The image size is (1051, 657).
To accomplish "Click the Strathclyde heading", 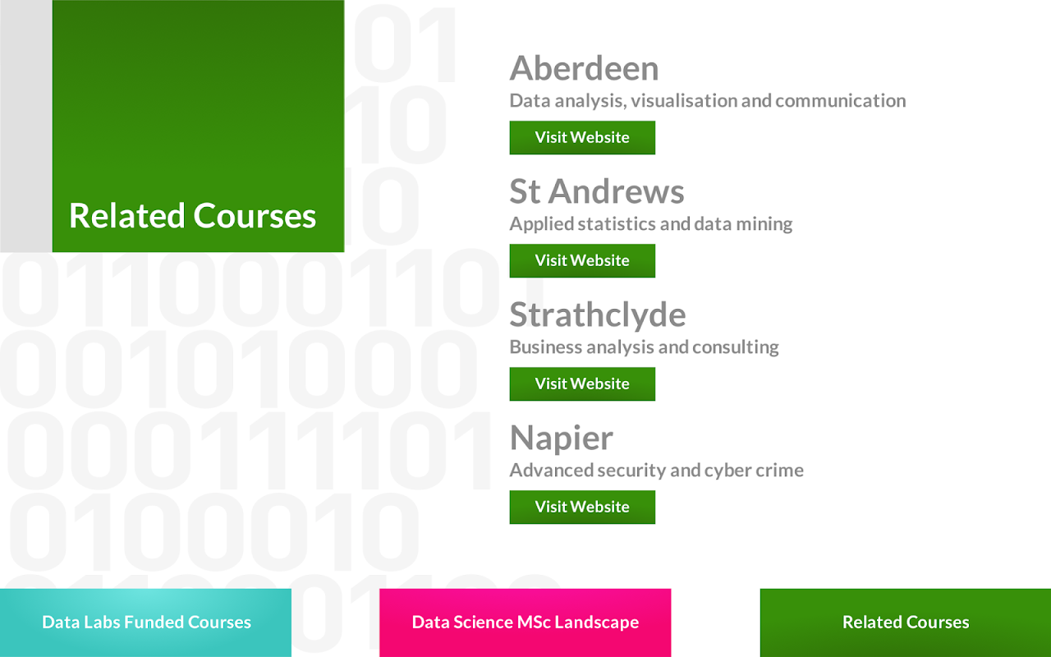I will [x=598, y=315].
